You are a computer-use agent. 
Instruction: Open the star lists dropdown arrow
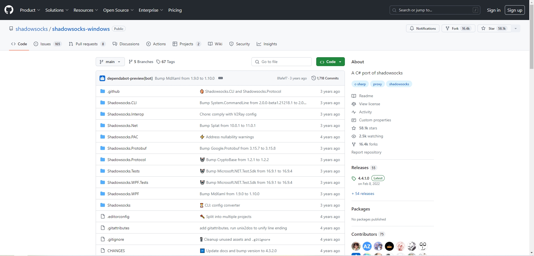tap(516, 28)
